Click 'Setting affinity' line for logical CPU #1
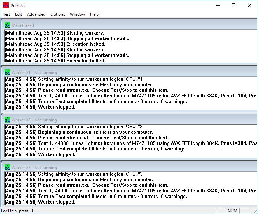The image size is (258, 214). click(73, 79)
